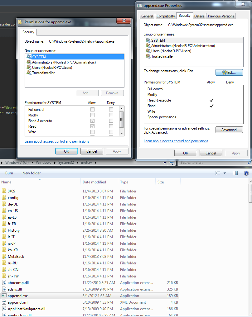Select the appcmd.xml document icon
Screen dimensions: 252x317
(4, 302)
